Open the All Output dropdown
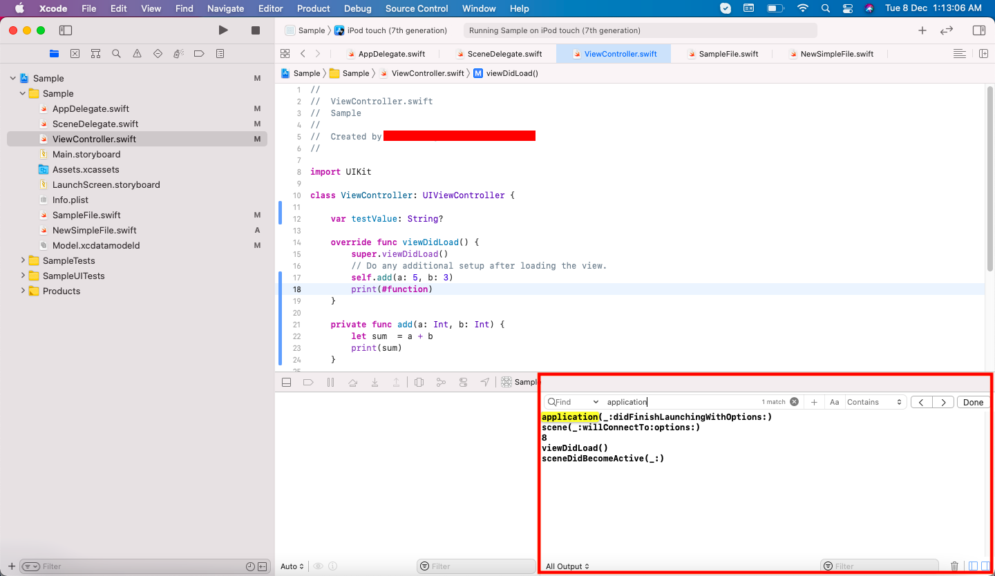995x576 pixels. click(x=567, y=566)
